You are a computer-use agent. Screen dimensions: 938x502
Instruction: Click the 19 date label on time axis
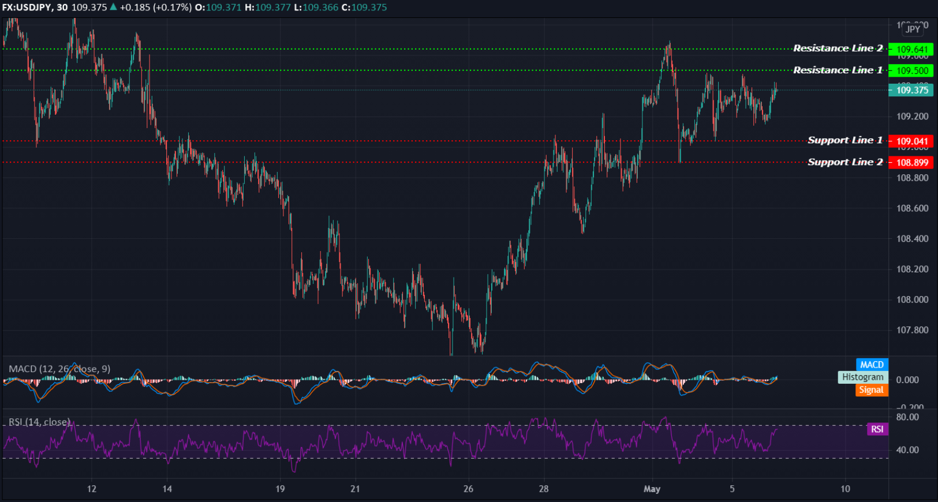coord(280,489)
